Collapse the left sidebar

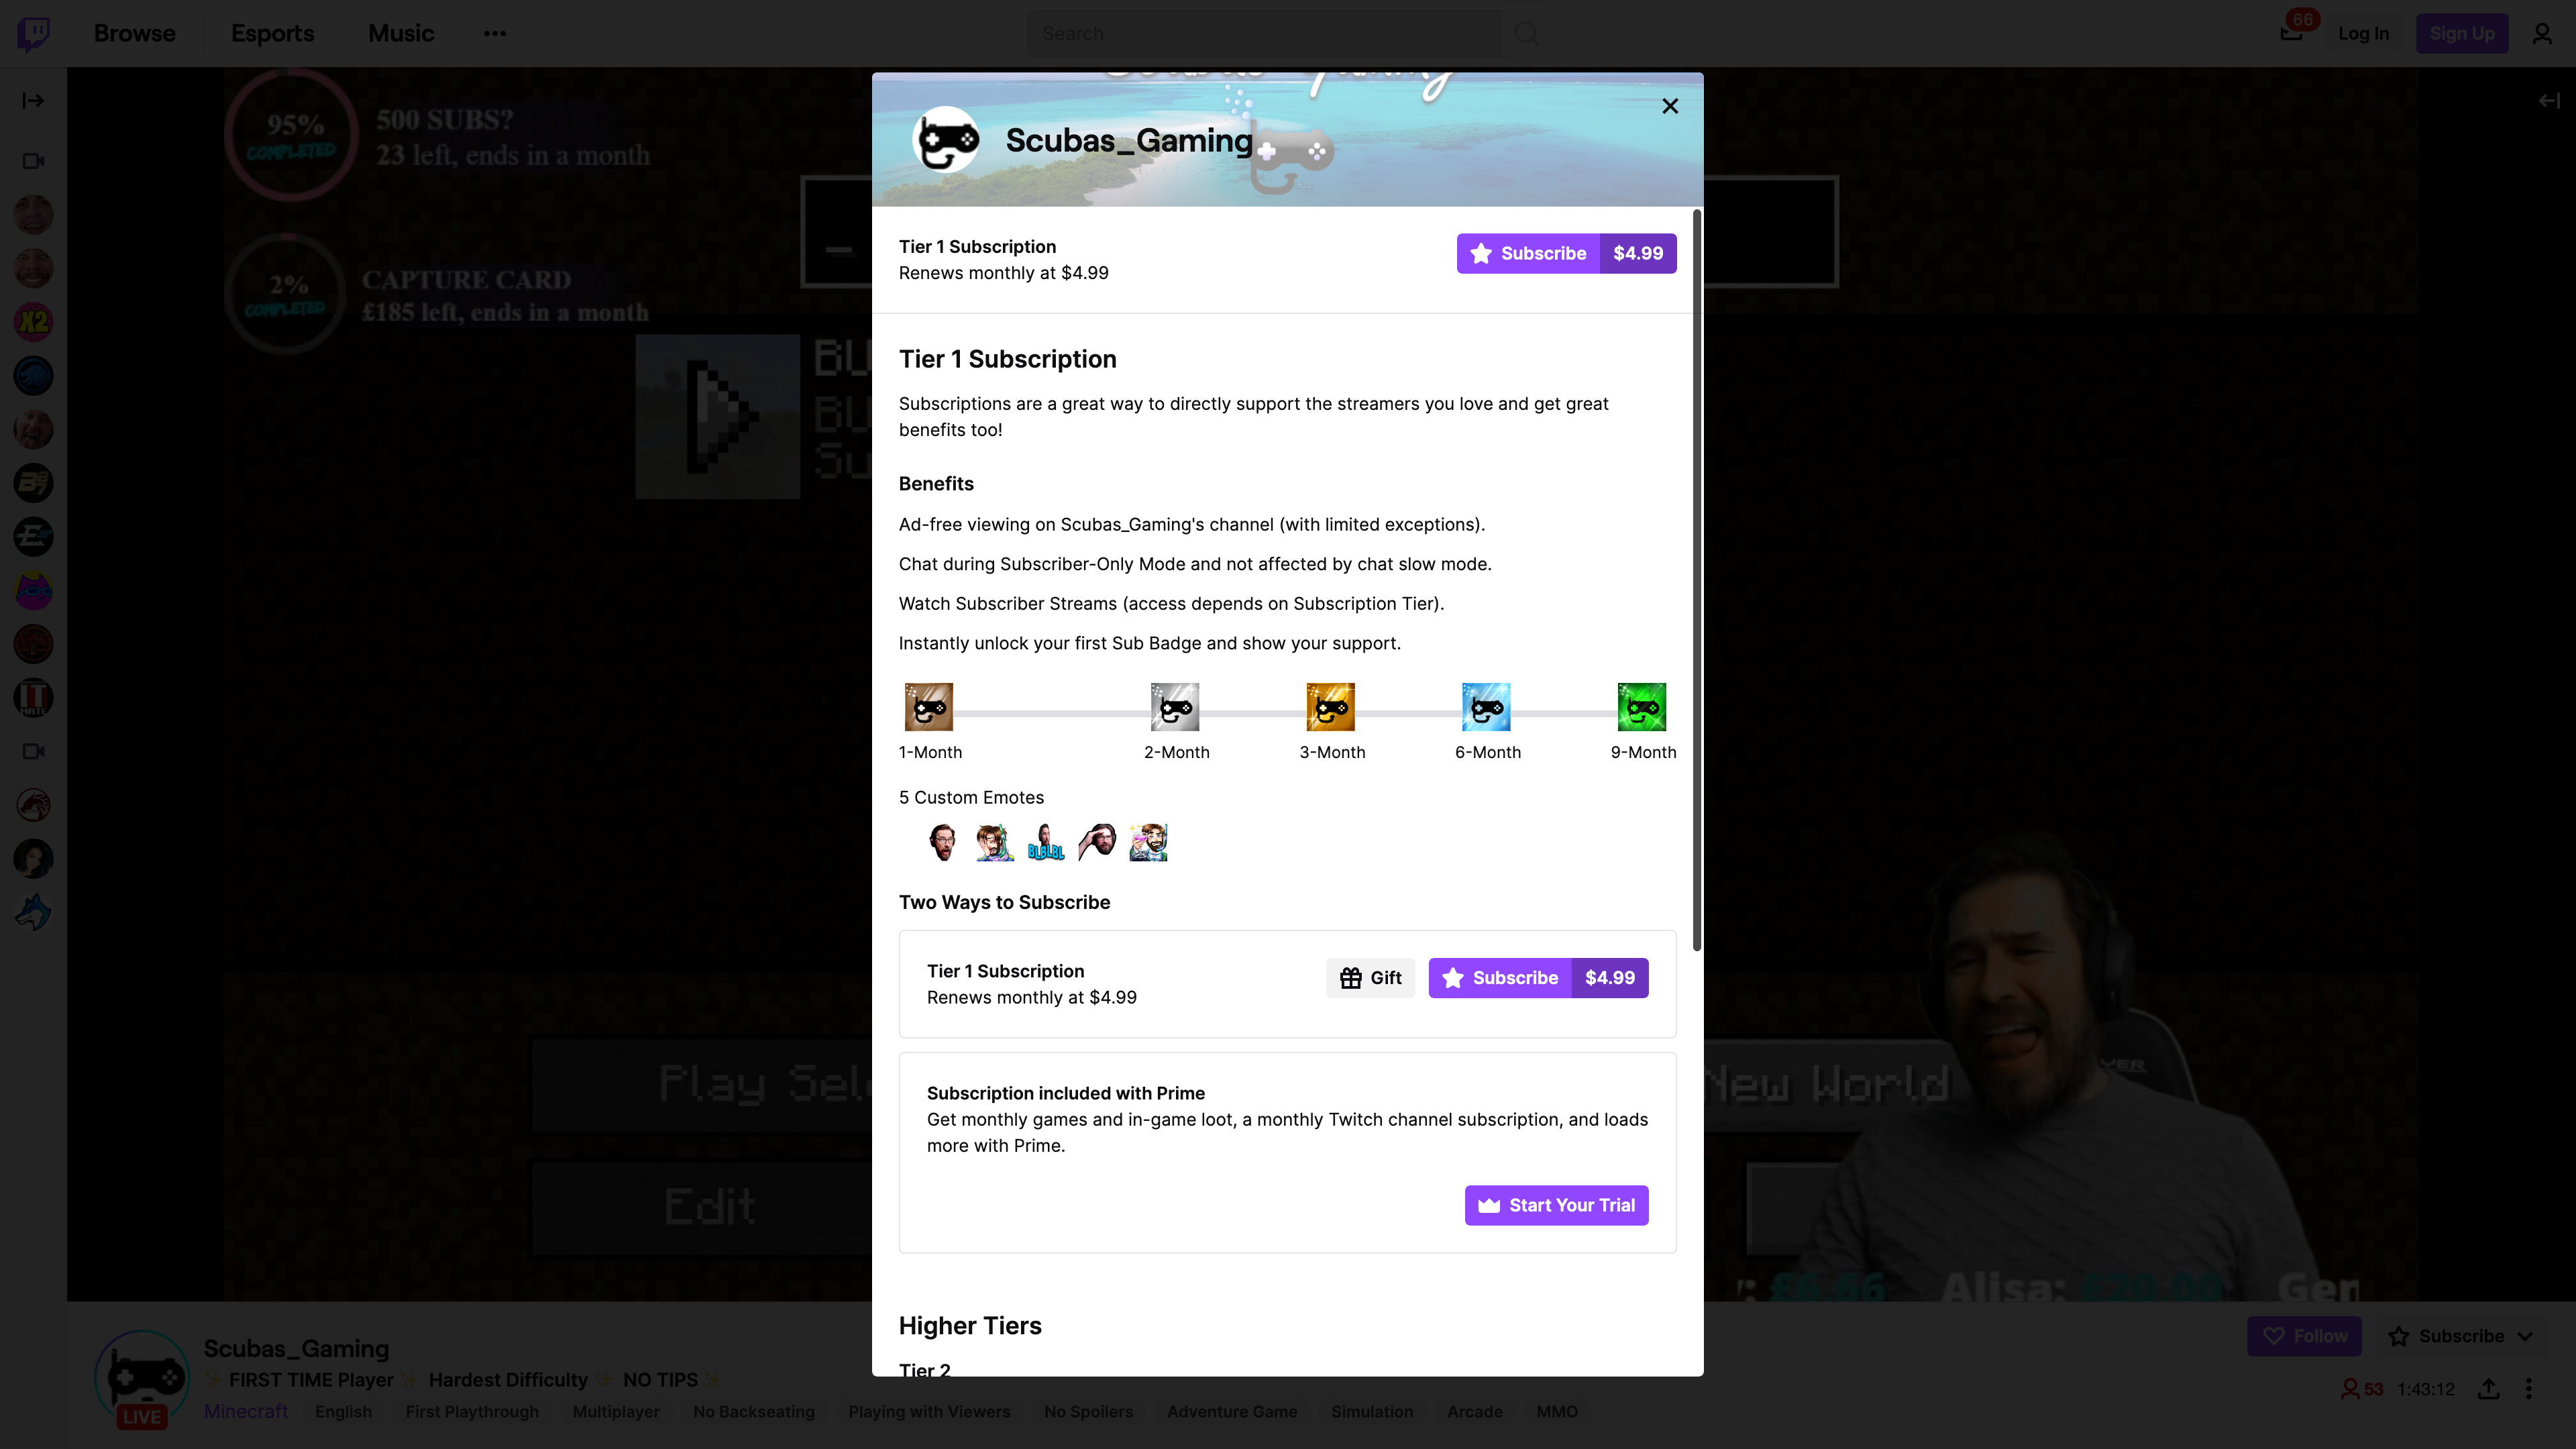click(x=33, y=100)
